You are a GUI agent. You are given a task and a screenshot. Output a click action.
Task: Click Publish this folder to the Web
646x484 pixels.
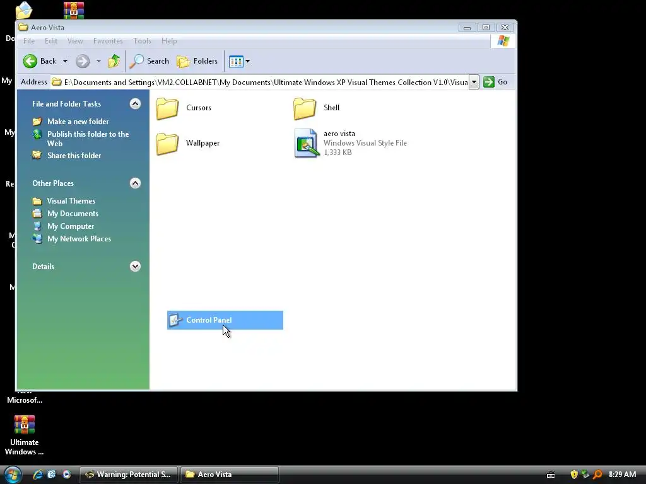point(88,139)
